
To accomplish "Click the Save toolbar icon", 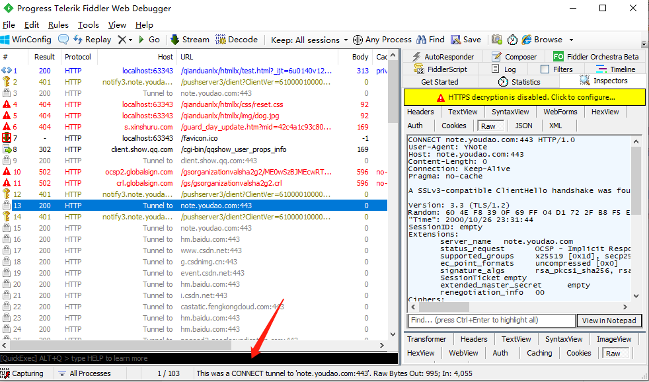I will [456, 40].
